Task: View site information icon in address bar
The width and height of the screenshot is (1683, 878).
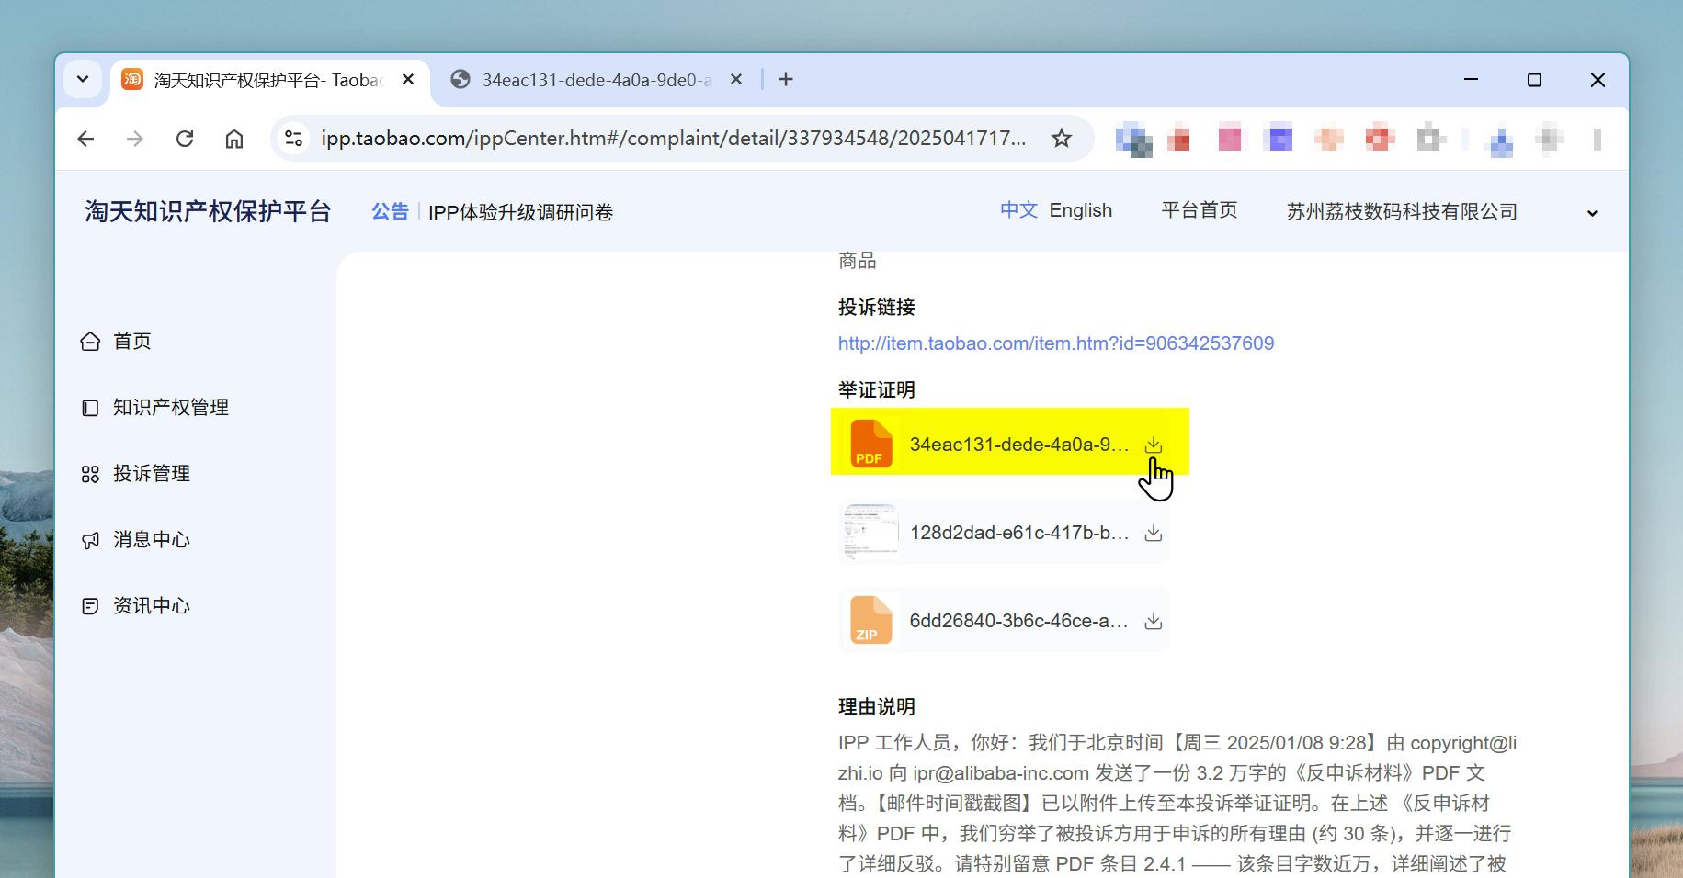Action: 293,139
